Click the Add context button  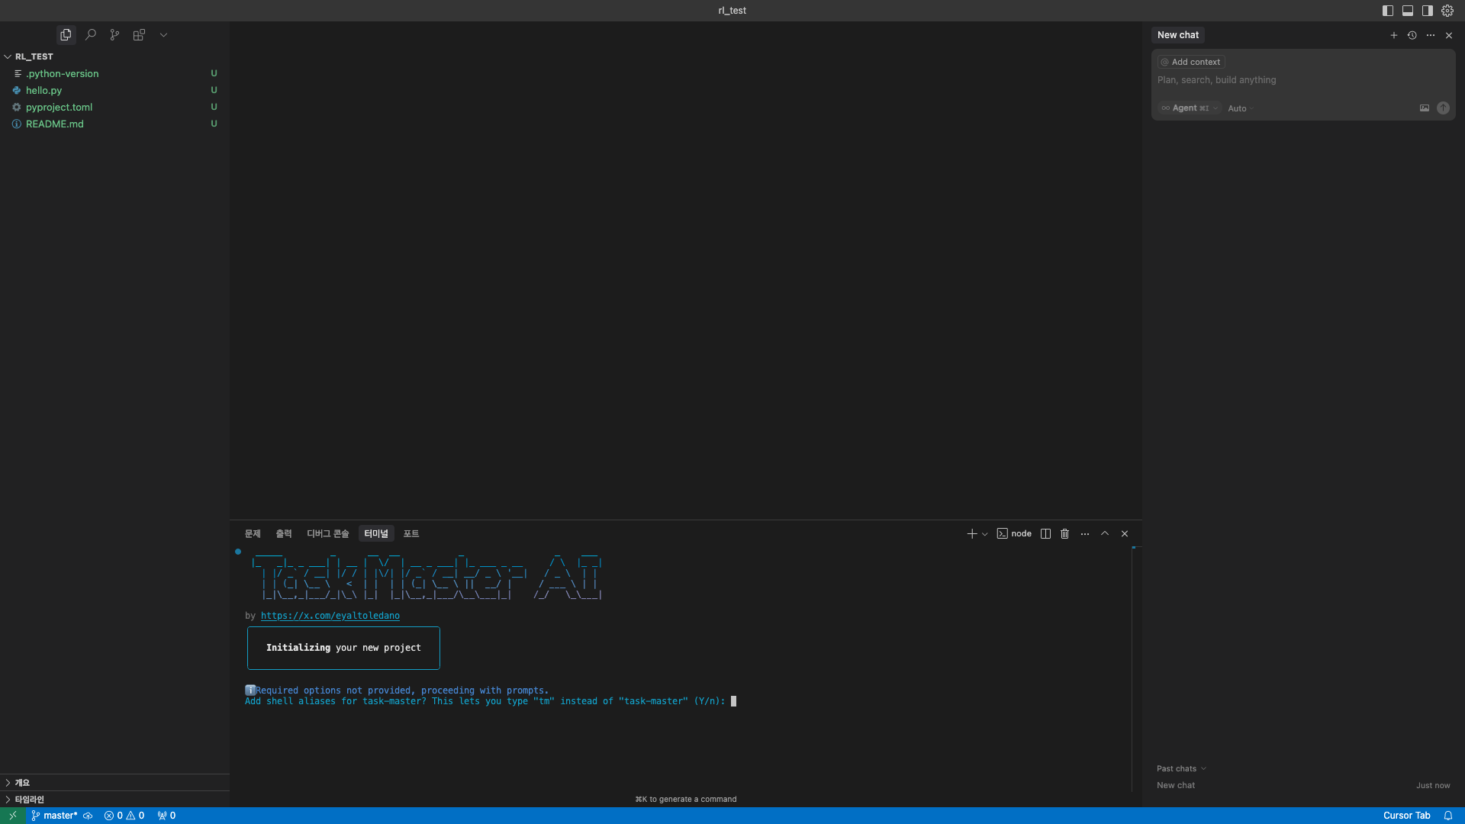coord(1191,62)
